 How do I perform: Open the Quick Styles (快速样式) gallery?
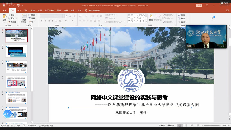(x=158, y=17)
